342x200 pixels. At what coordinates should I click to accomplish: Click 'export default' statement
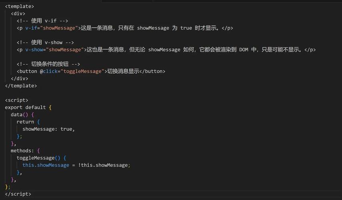point(25,107)
